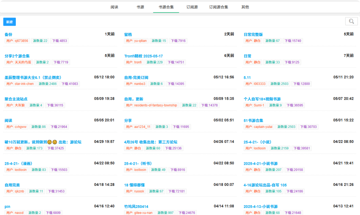Switch to the 书源 tab
The width and height of the screenshot is (360, 215).
pos(140,7)
